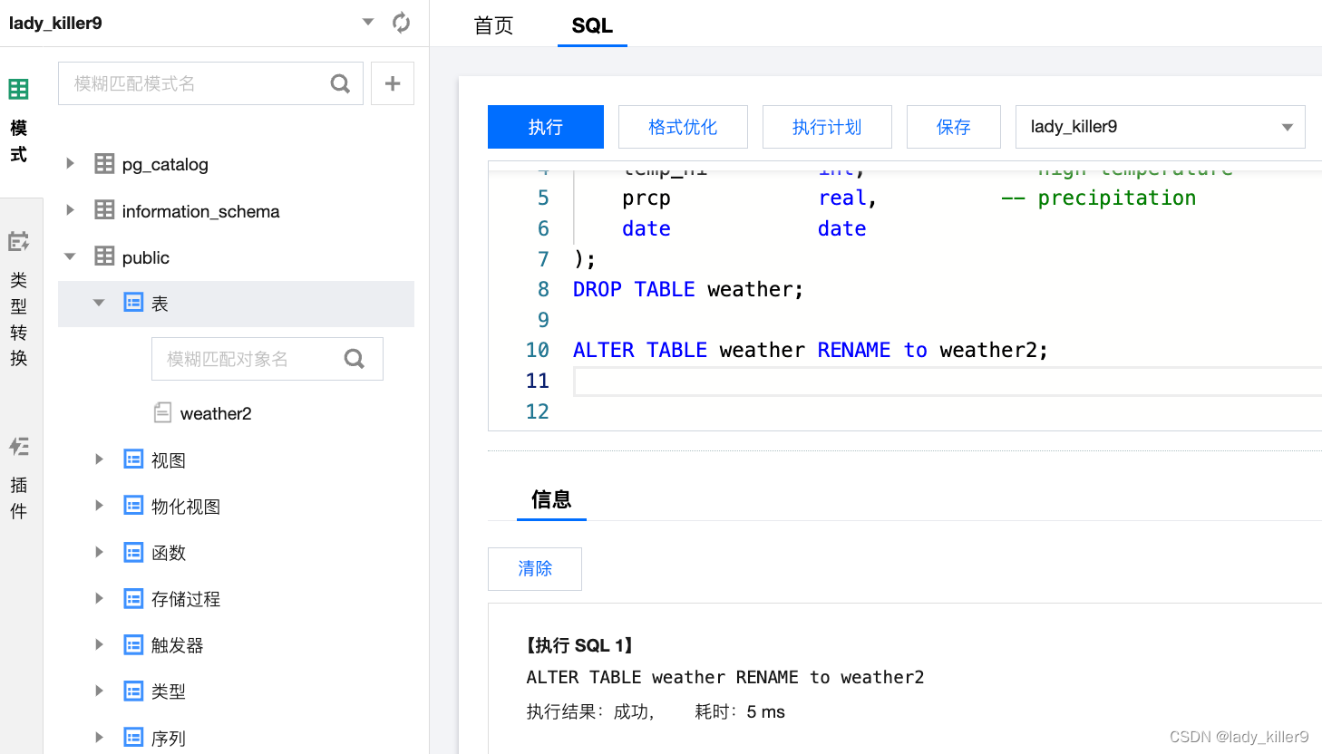Image resolution: width=1322 pixels, height=754 pixels.
Task: Click the 清除 clear button
Action: coord(535,569)
